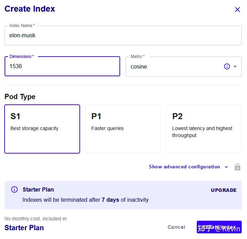
Task: Click the Create Index button
Action: coord(219,227)
